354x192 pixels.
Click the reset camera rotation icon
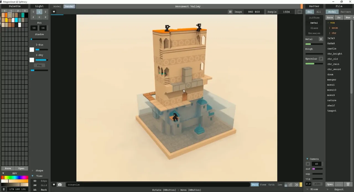(x=296, y=185)
